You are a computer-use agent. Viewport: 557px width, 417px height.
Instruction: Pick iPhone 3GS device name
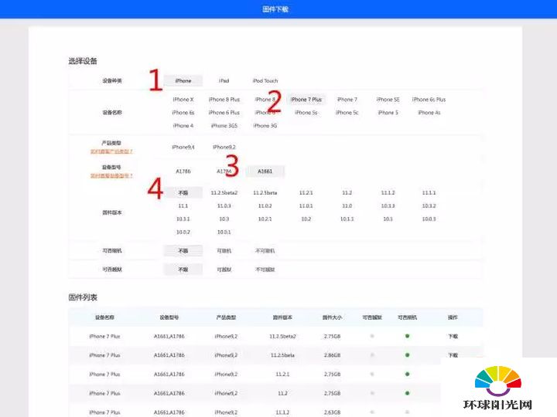(x=224, y=126)
